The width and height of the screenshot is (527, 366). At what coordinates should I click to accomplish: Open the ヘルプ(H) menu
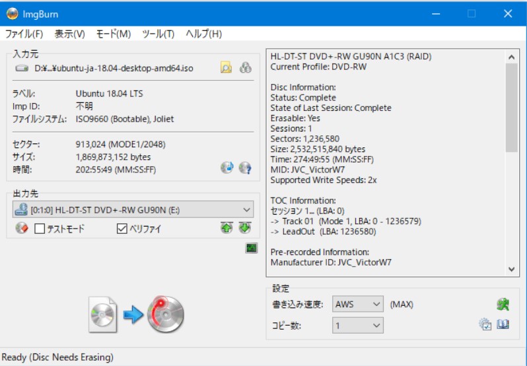click(203, 34)
